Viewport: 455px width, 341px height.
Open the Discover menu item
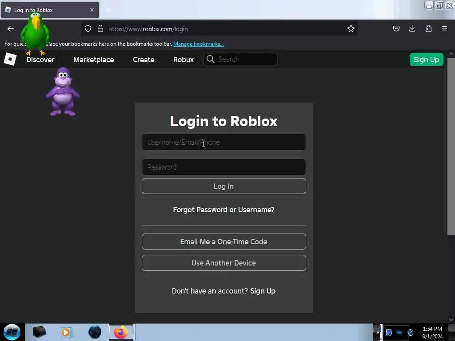tap(40, 60)
